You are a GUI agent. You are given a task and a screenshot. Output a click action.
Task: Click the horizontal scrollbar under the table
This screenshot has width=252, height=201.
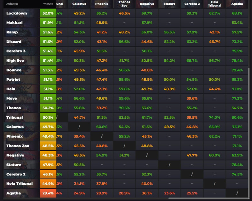pyautogui.click(x=208, y=198)
